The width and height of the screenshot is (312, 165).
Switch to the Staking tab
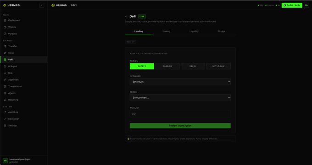(167, 32)
